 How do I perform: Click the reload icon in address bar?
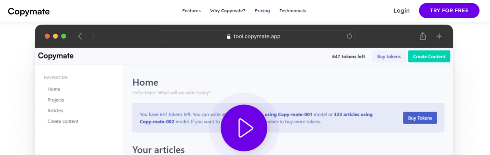pos(349,36)
